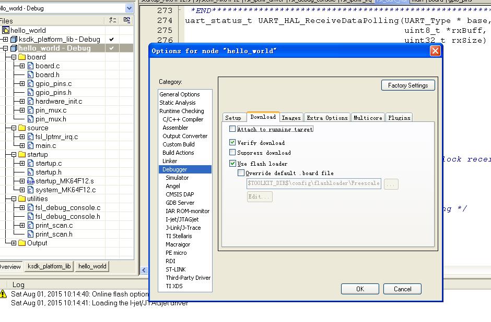This screenshot has width=491, height=322.
Task: Open the Images tab
Action: click(x=291, y=118)
